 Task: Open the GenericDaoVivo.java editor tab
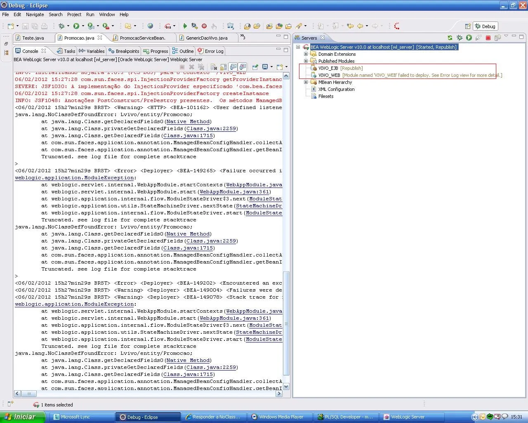click(x=206, y=38)
